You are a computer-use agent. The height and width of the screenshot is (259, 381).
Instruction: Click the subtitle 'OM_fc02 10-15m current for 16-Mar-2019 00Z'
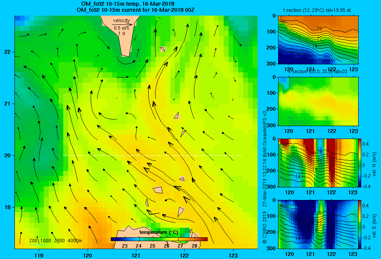(135, 10)
